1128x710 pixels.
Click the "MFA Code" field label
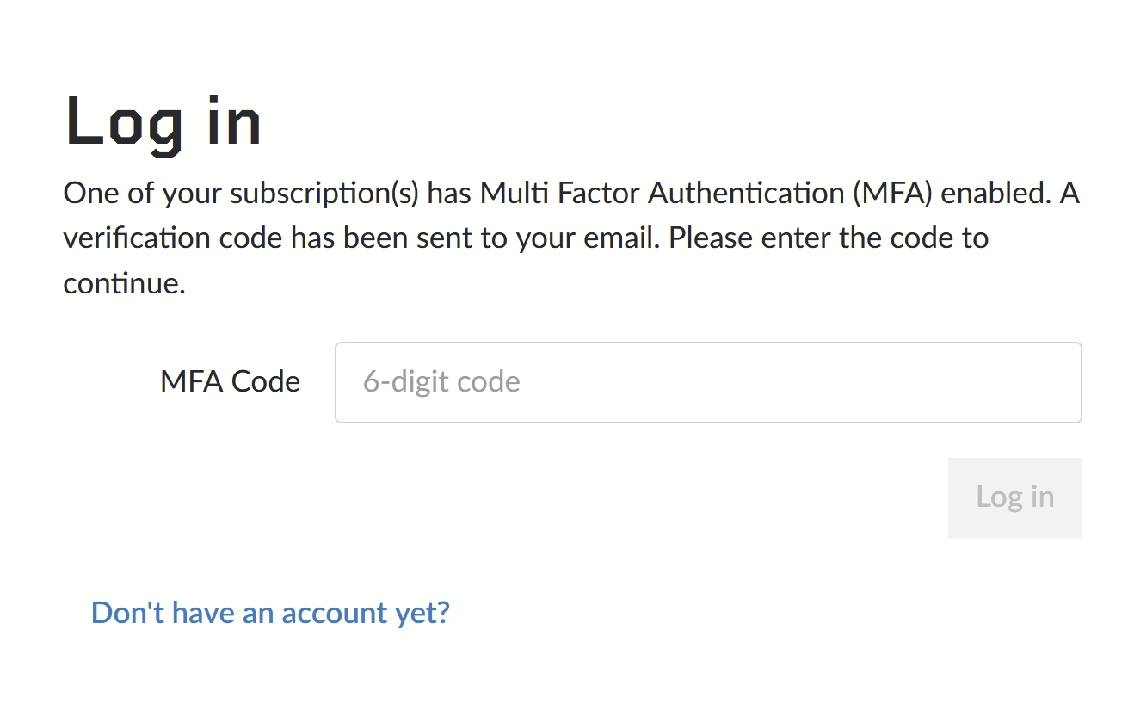pyautogui.click(x=230, y=381)
